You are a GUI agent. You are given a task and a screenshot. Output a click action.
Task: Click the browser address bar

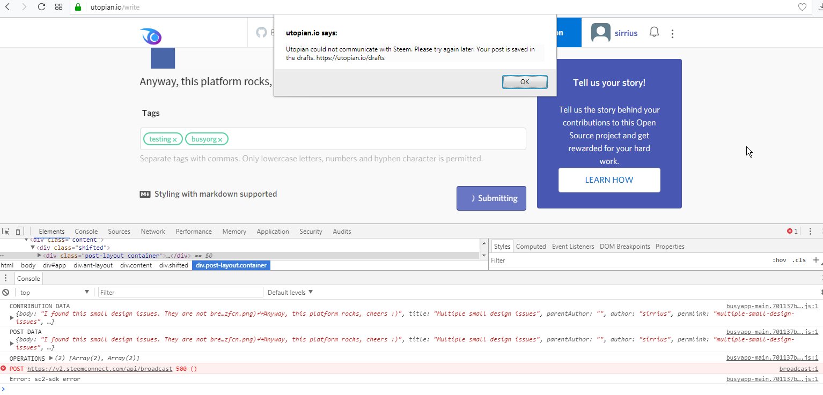(440, 7)
